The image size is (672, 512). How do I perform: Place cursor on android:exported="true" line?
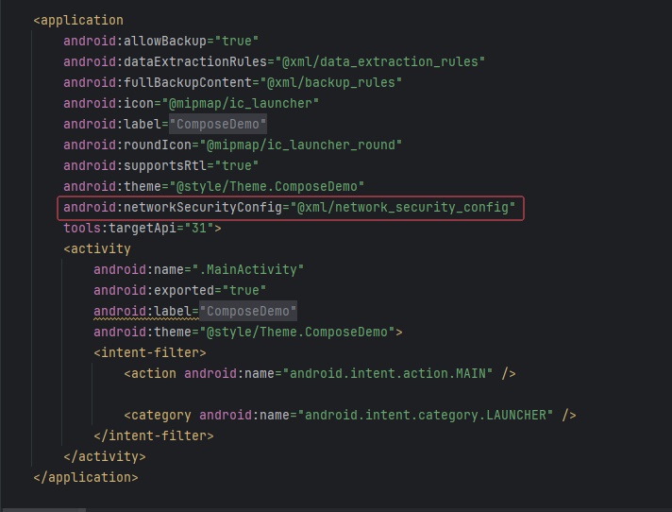click(180, 291)
